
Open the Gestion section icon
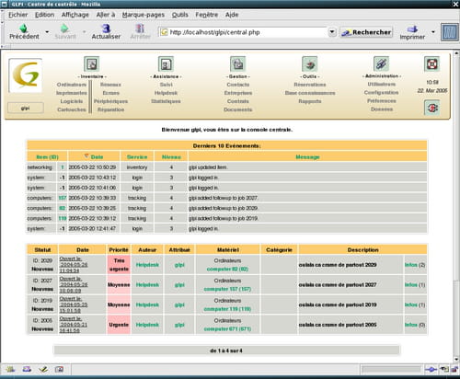pyautogui.click(x=238, y=63)
